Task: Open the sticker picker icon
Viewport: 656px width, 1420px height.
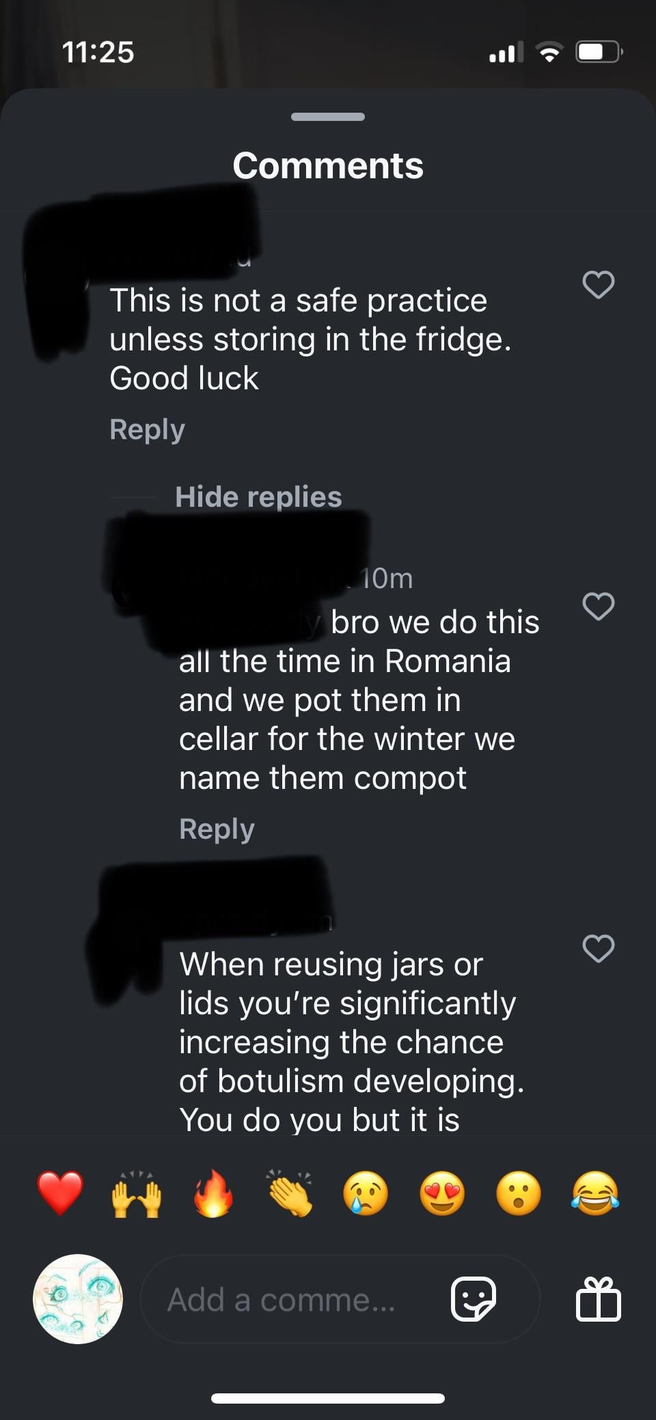Action: tap(474, 1298)
